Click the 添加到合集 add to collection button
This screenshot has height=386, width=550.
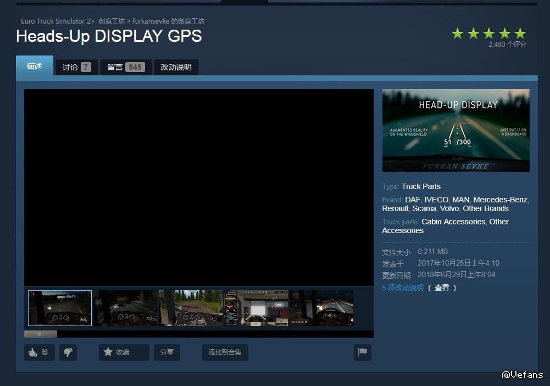click(x=225, y=352)
